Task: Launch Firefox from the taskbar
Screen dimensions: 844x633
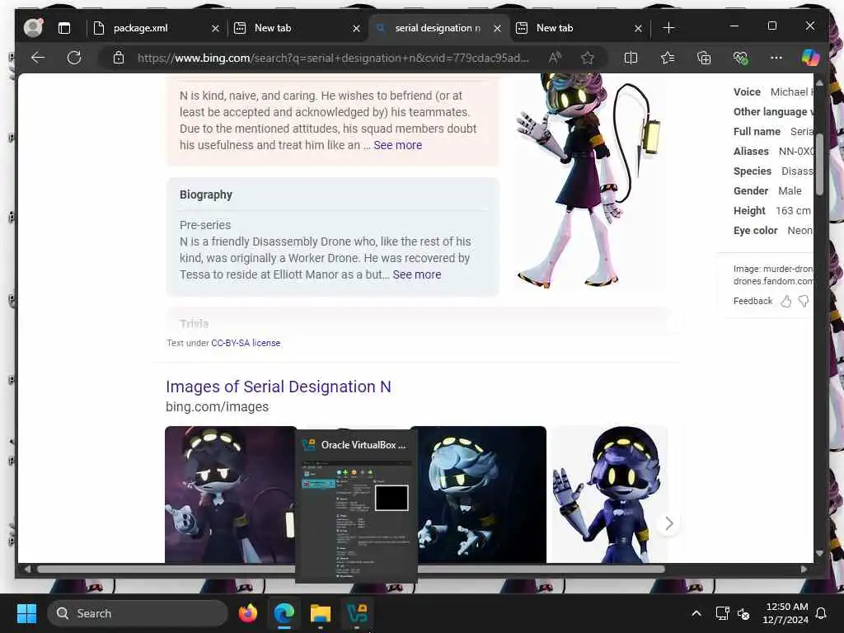Action: coord(247,613)
